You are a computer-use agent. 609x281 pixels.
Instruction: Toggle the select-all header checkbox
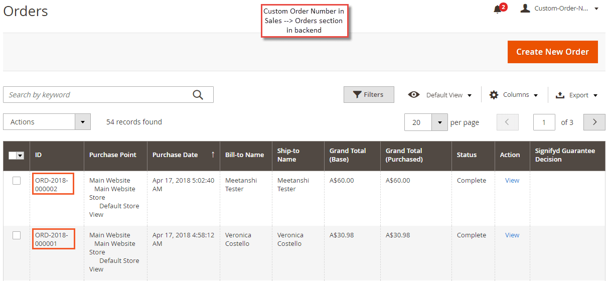(x=13, y=156)
